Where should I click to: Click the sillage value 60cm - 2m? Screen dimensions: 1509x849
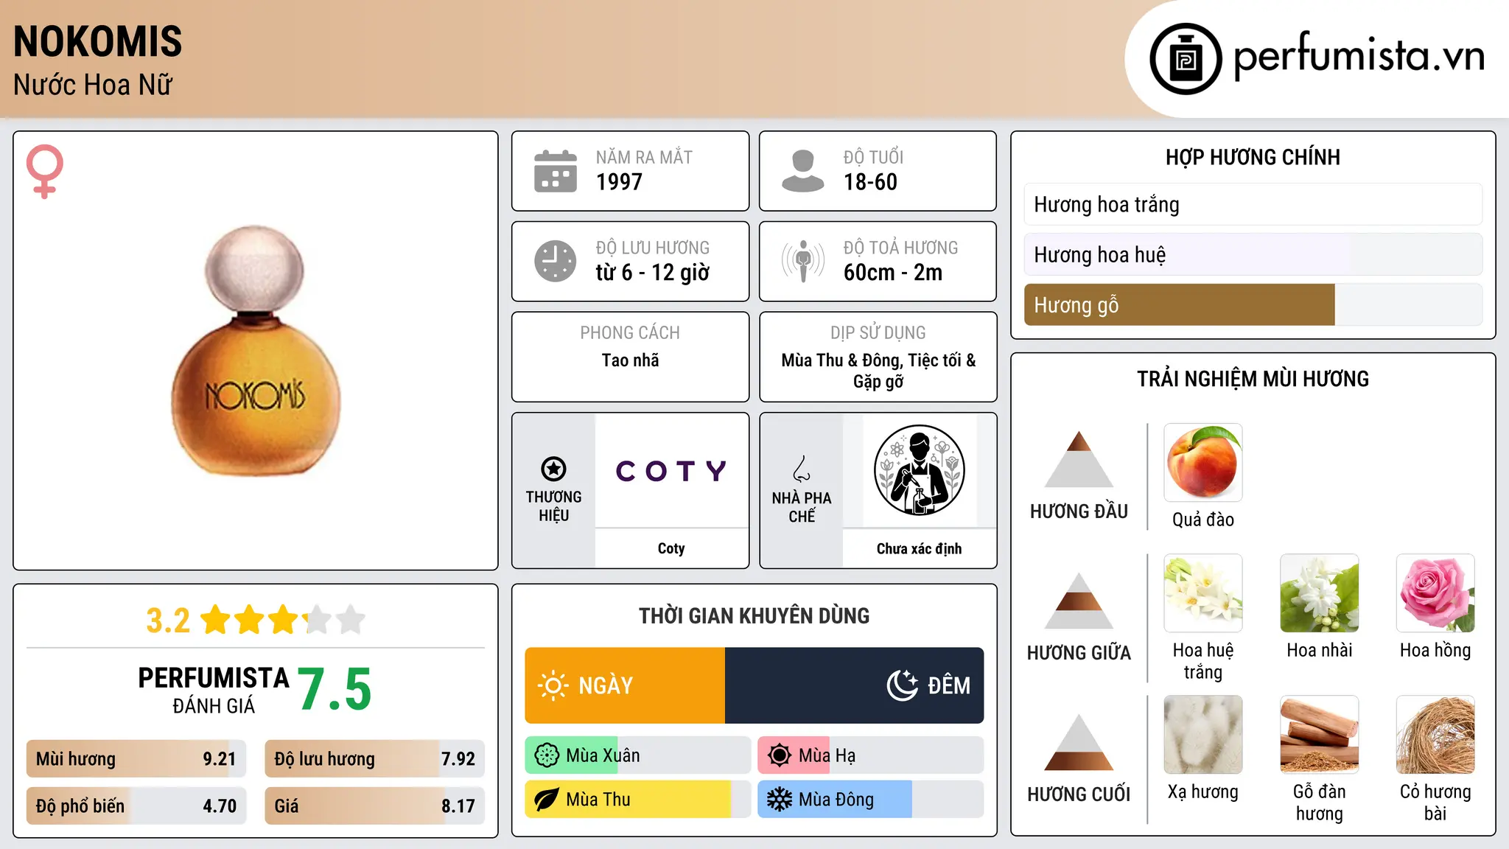pos(893,273)
